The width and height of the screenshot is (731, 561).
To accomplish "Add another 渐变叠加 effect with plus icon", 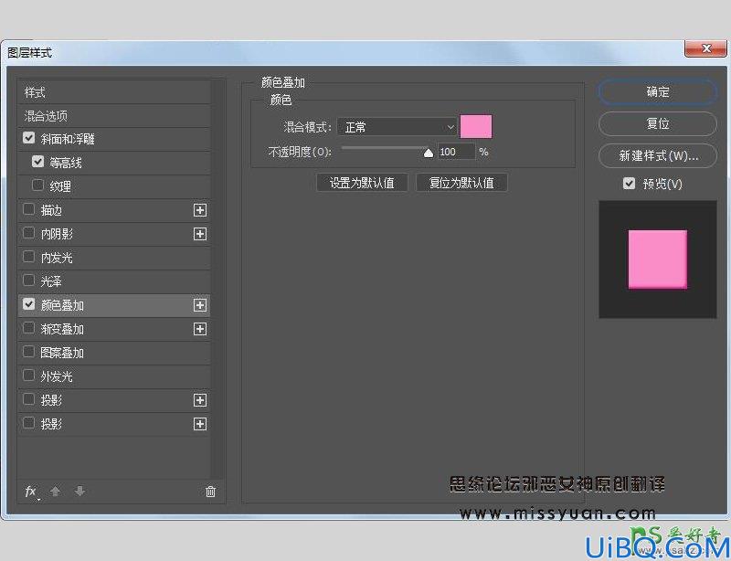I will click(200, 329).
